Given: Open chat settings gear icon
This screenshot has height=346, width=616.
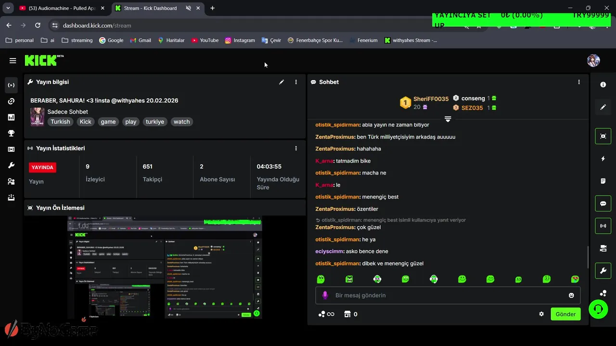Looking at the screenshot, I should click(x=541, y=314).
